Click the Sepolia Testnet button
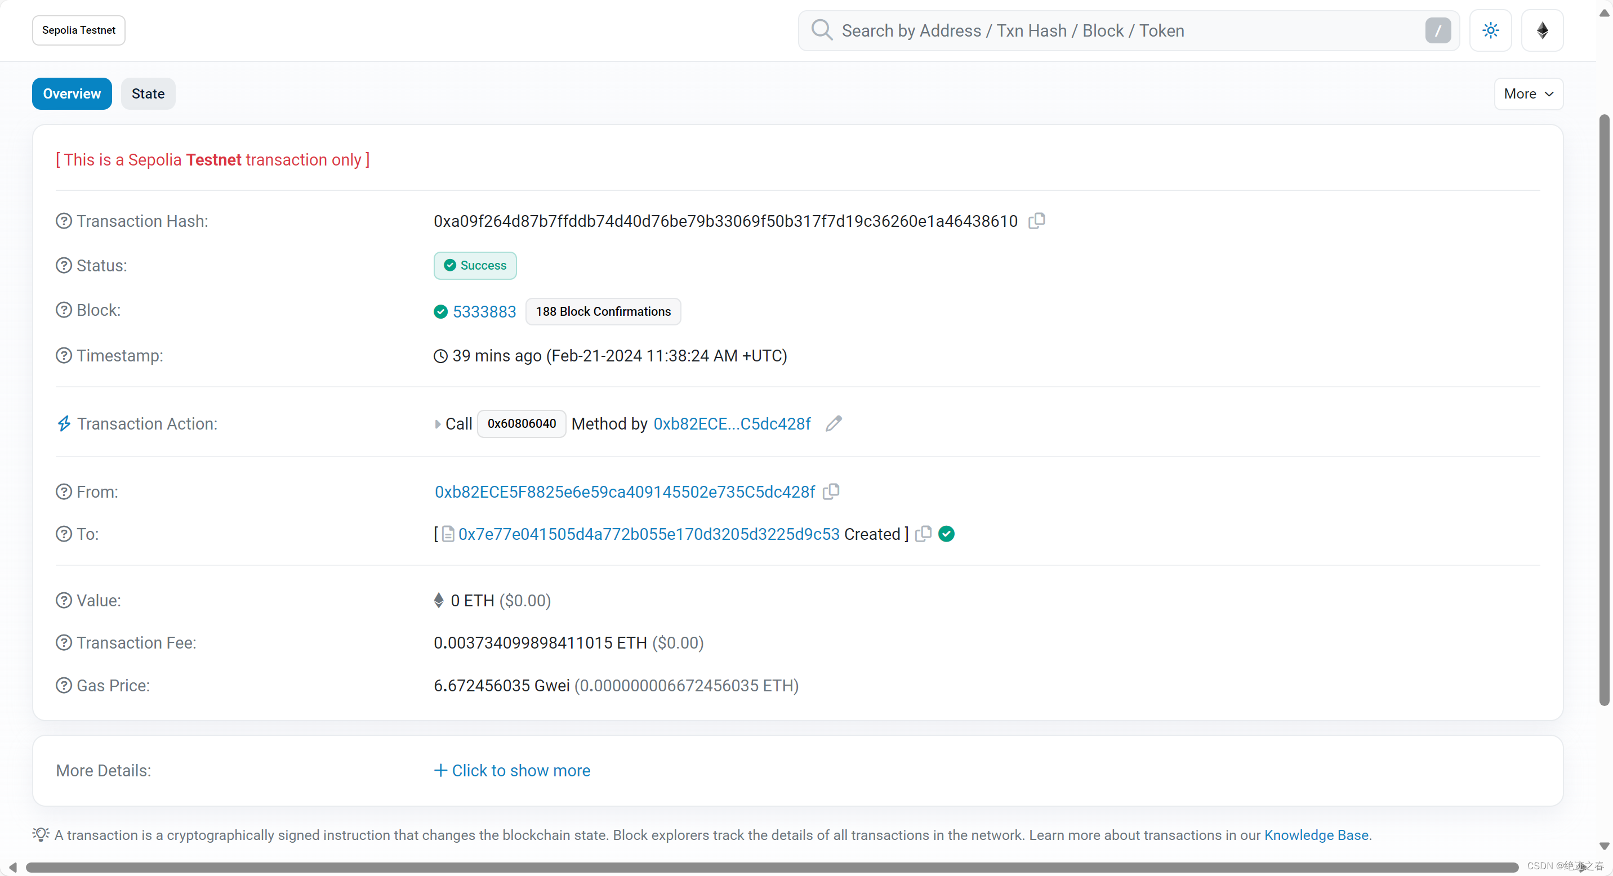Viewport: 1613px width, 876px height. (78, 30)
